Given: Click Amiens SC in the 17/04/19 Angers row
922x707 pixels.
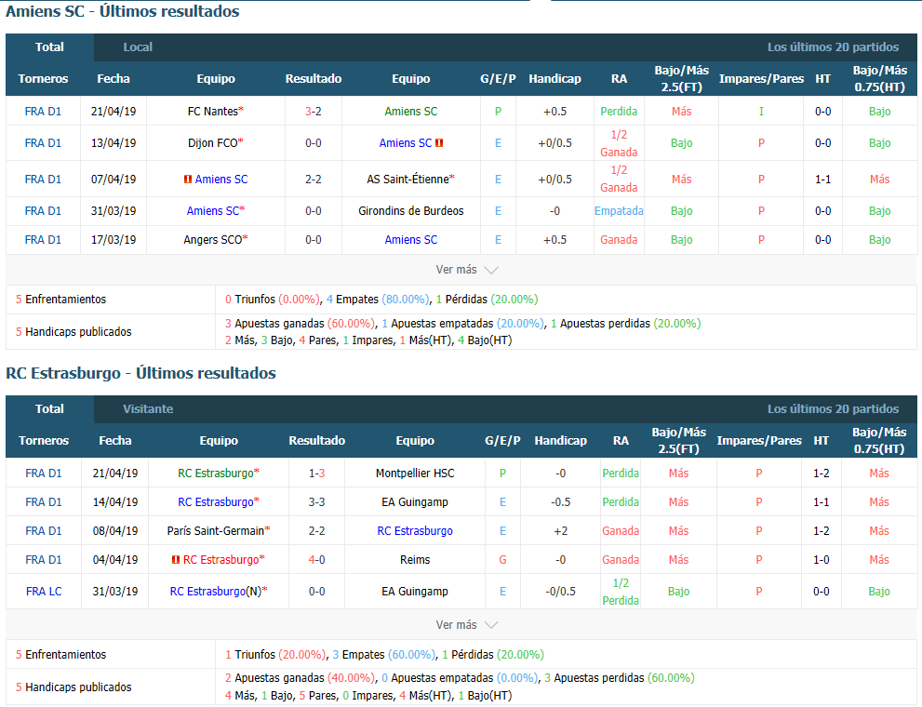Looking at the screenshot, I should [x=411, y=240].
